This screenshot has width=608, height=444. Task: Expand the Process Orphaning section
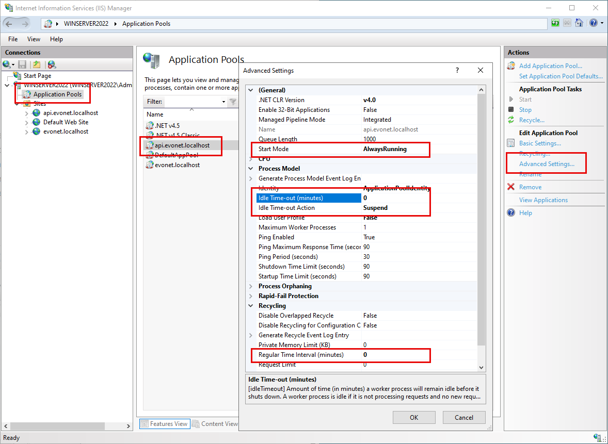pos(251,286)
